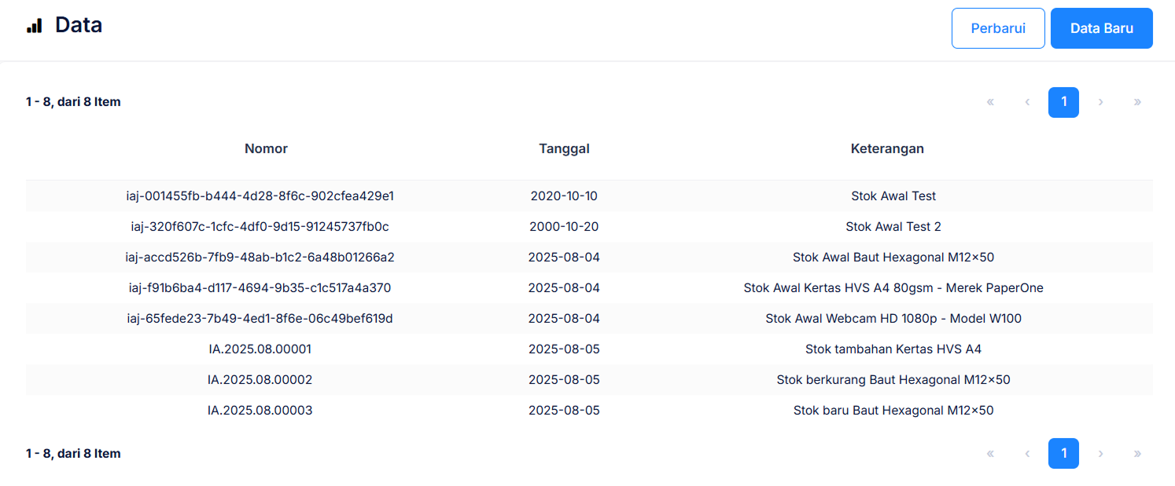Select row IA.2025.08.00003
Screen dimensions: 1175x486
(x=260, y=411)
